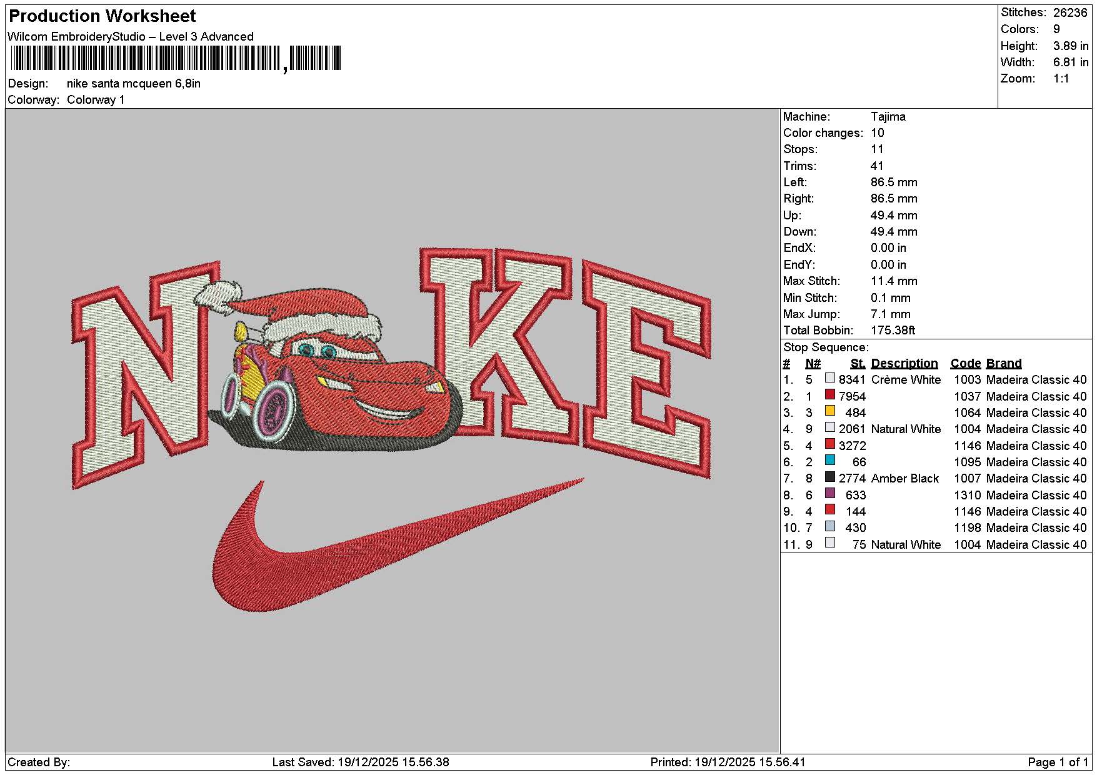Screen dimensions: 1097x775
Task: Click the Zoom value 1:1
Action: coord(1061,79)
